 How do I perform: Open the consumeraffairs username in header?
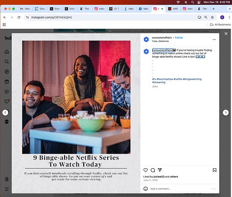click(162, 38)
